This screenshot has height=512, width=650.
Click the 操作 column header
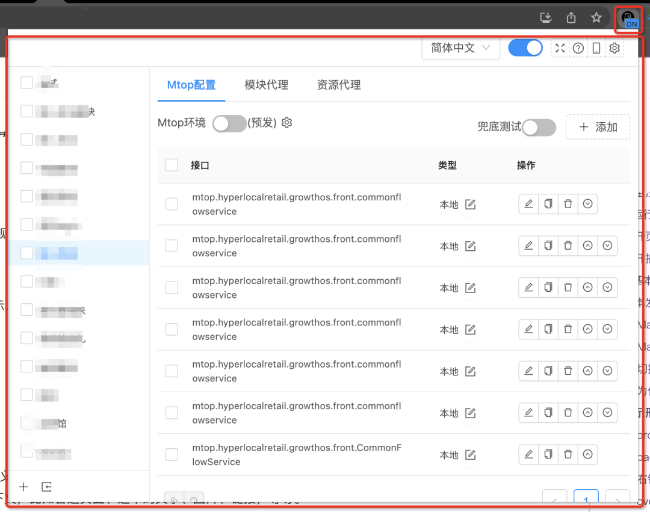point(526,165)
